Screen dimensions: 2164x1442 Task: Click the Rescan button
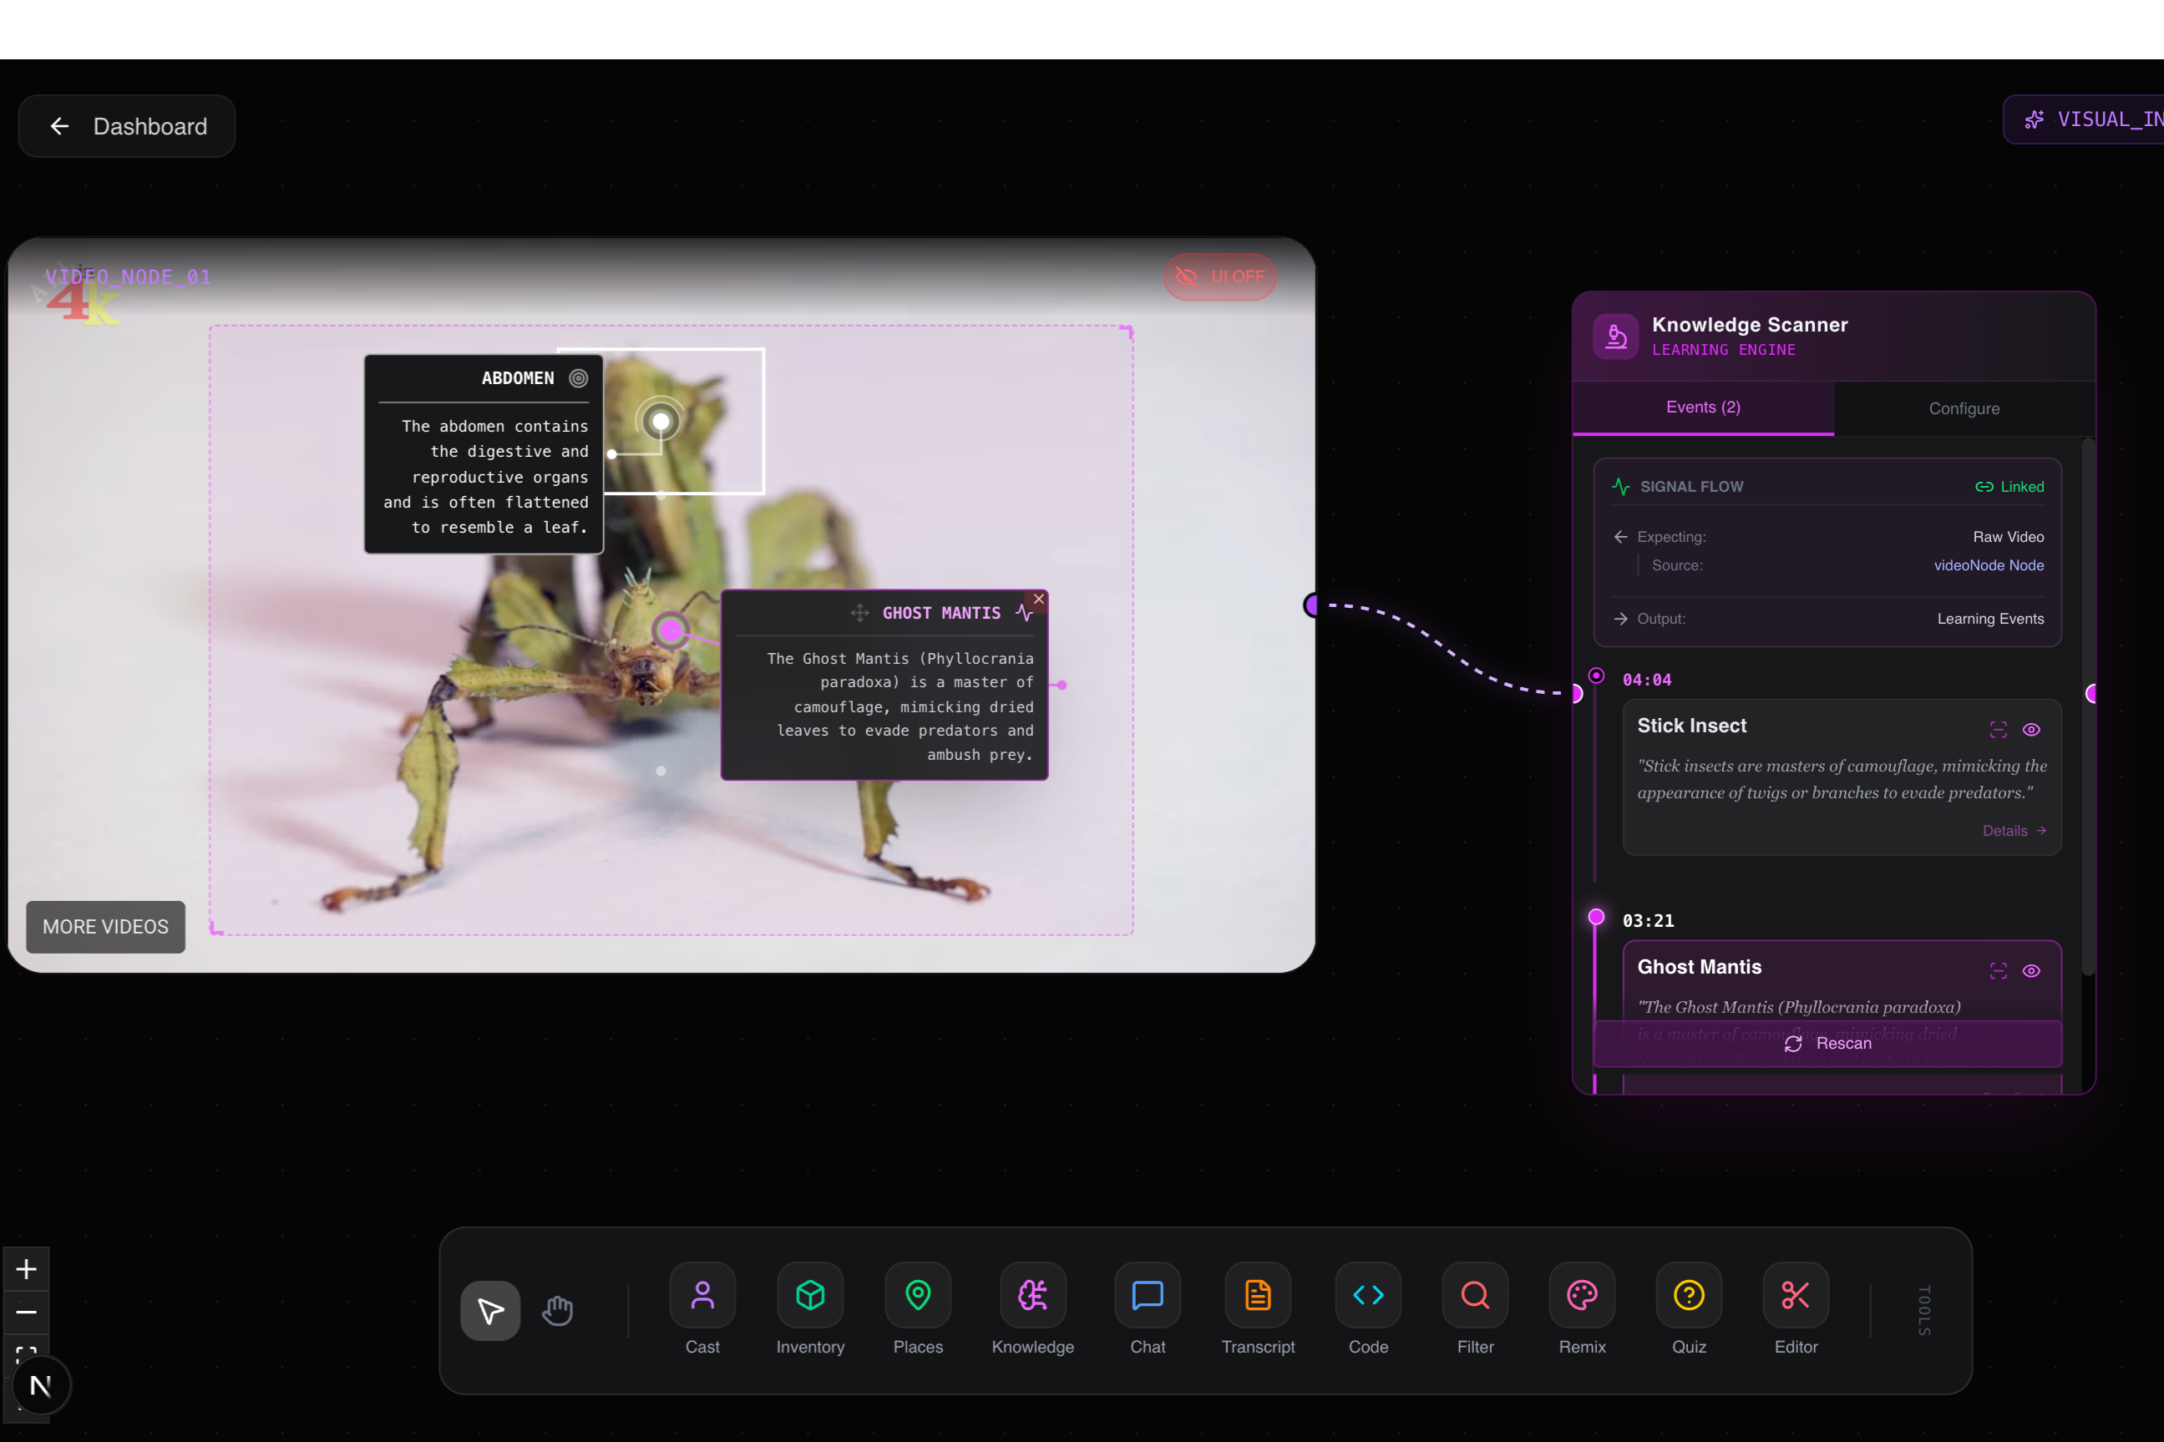pos(1827,1043)
